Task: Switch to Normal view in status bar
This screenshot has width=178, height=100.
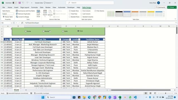Action: [146, 93]
